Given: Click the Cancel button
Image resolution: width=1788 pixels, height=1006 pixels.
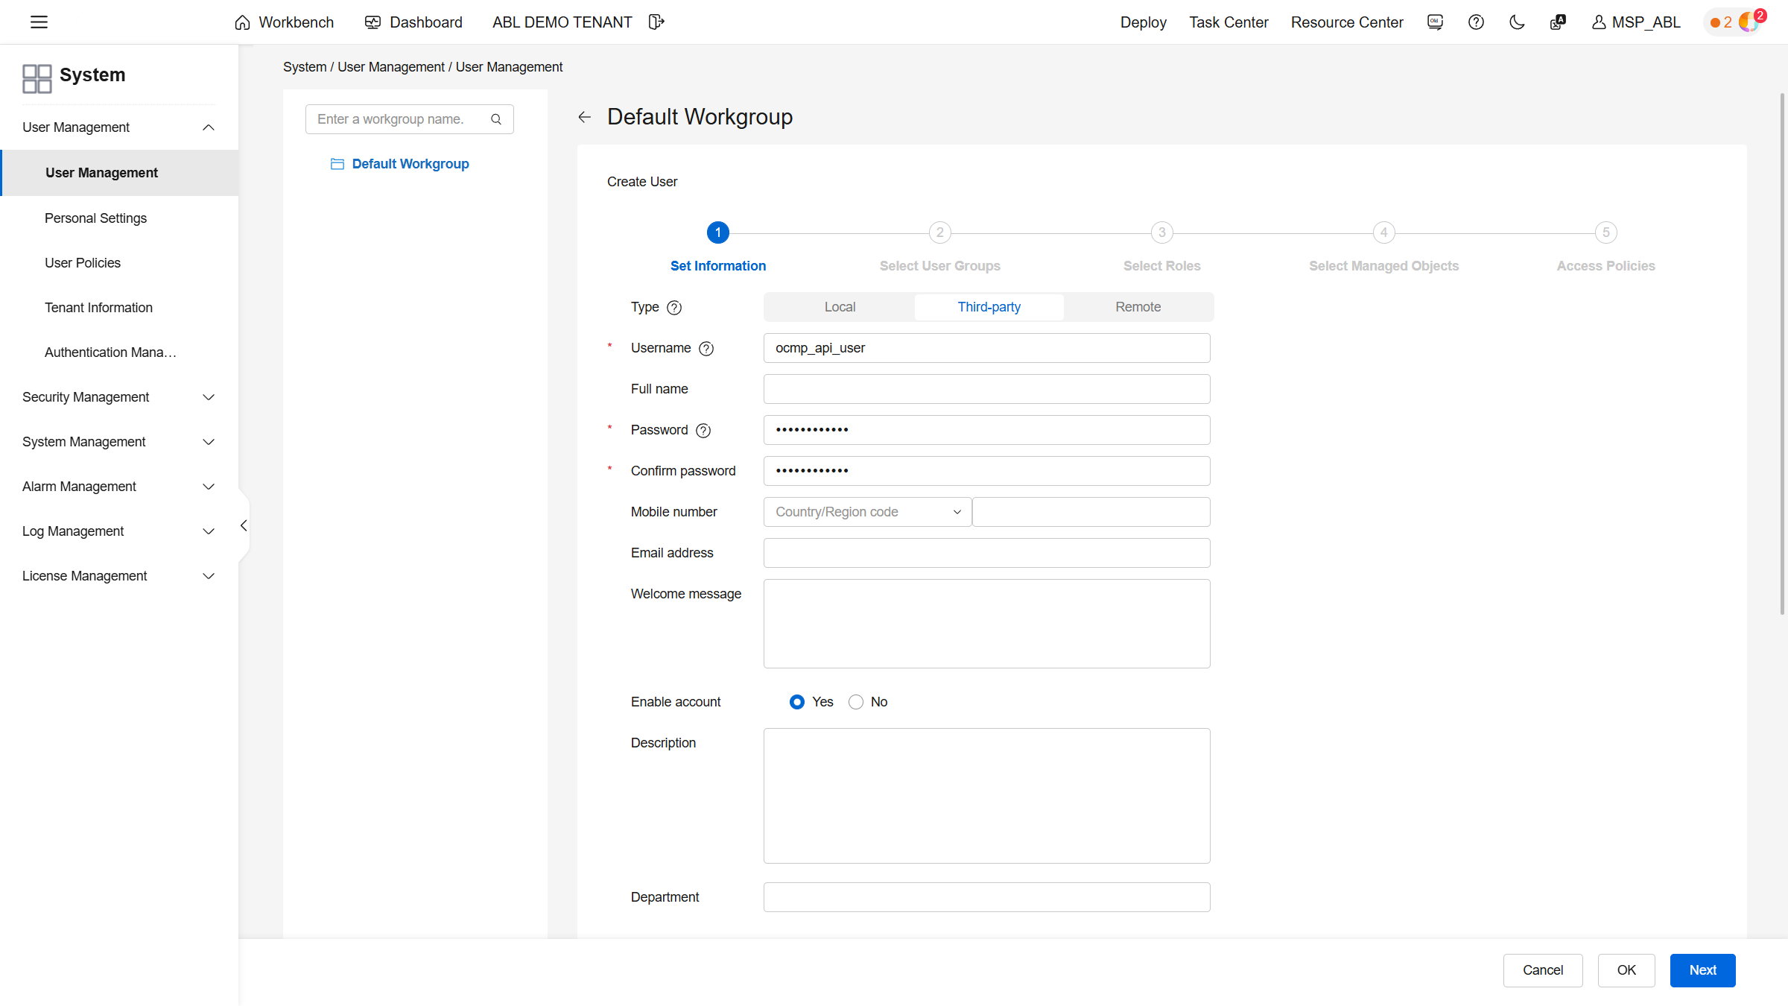Looking at the screenshot, I should pyautogui.click(x=1542, y=970).
